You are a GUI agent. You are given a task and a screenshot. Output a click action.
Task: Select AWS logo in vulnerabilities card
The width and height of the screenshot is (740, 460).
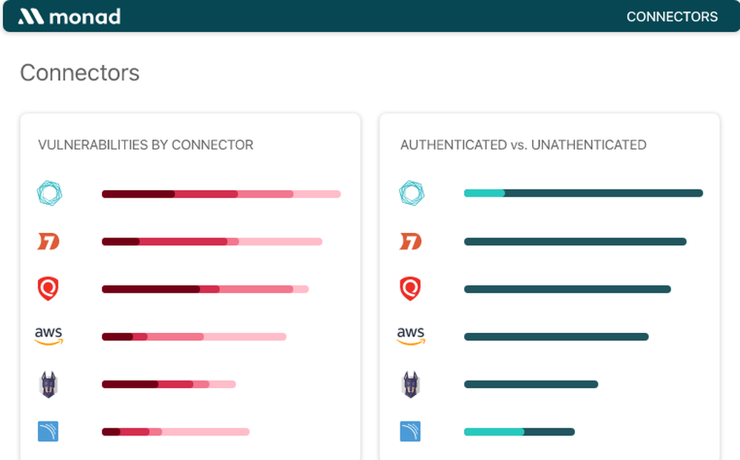coord(49,336)
